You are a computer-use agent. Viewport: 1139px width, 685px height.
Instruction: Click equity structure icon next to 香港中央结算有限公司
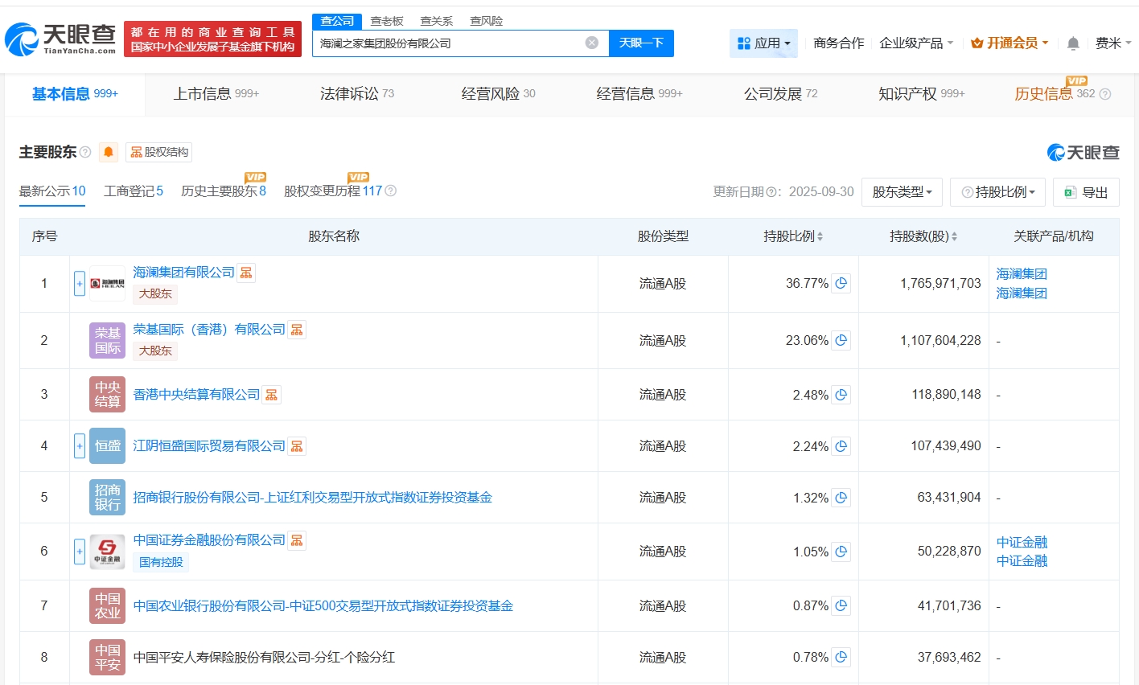[x=272, y=395]
